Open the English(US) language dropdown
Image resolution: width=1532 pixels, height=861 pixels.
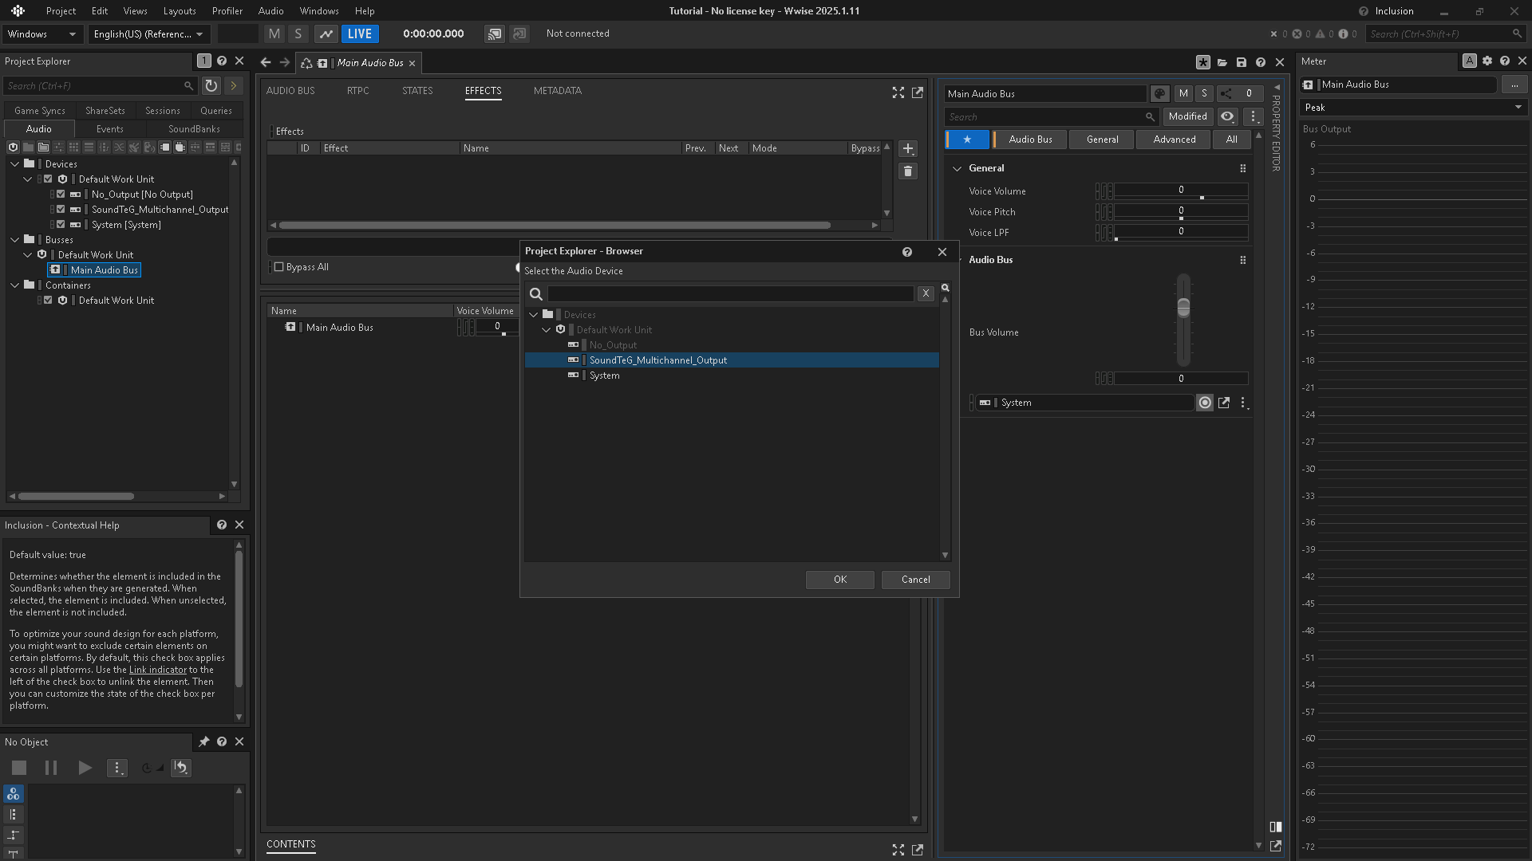click(148, 33)
